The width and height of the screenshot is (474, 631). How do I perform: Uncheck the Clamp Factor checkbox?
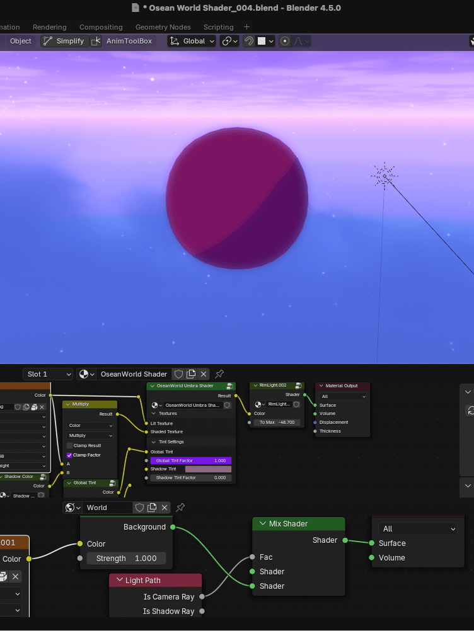point(69,455)
